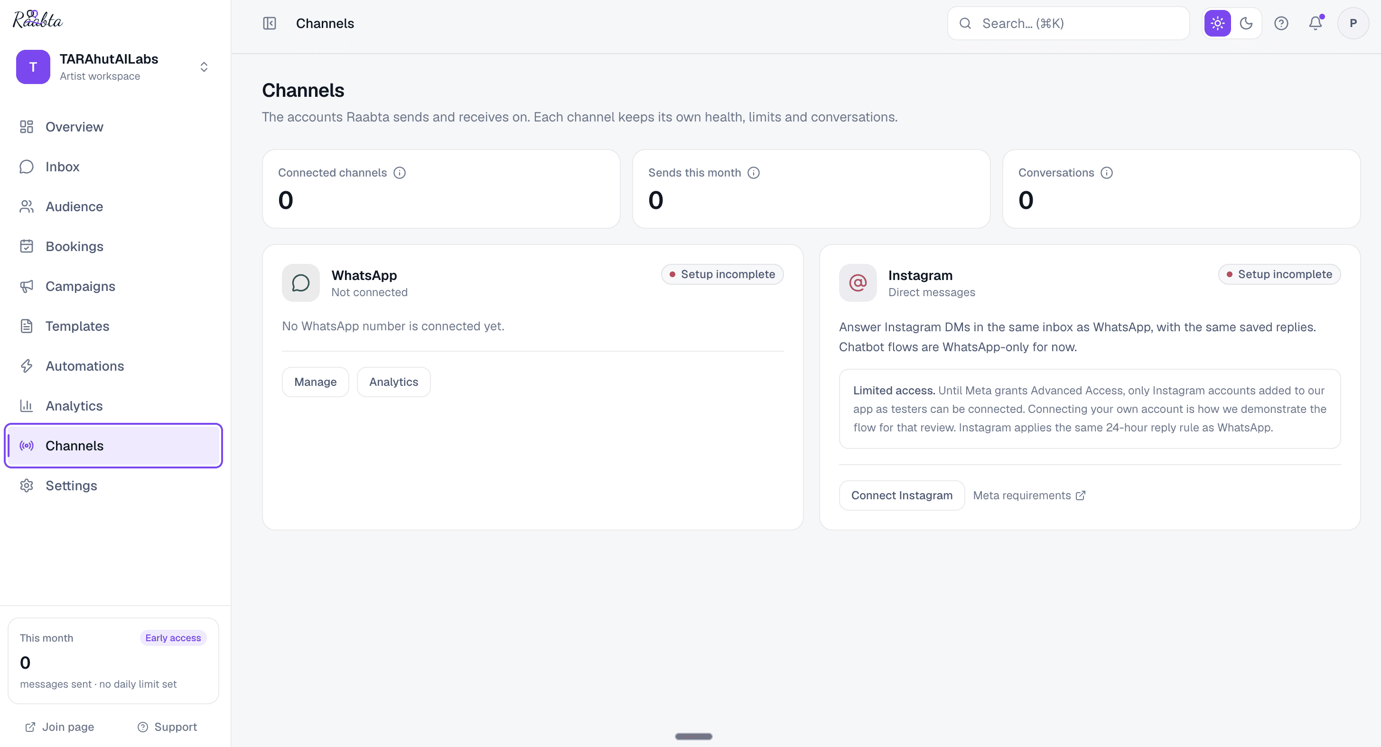Click the Raabta logo
This screenshot has width=1381, height=747.
(37, 19)
